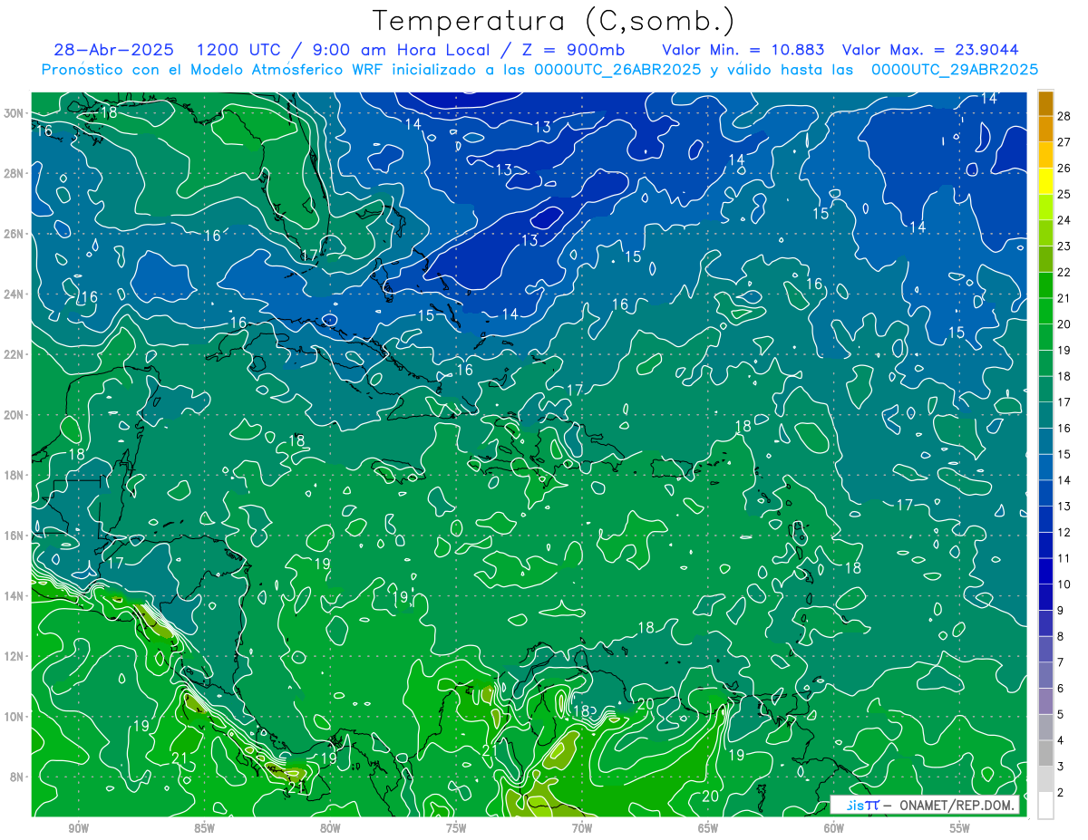Click the "65W" longitude axis label
Viewport: 1088px width, 840px height.
[708, 829]
